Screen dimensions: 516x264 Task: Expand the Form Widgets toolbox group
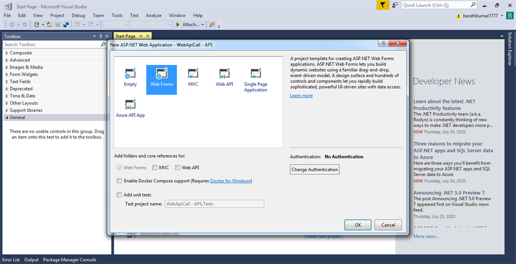(x=7, y=75)
